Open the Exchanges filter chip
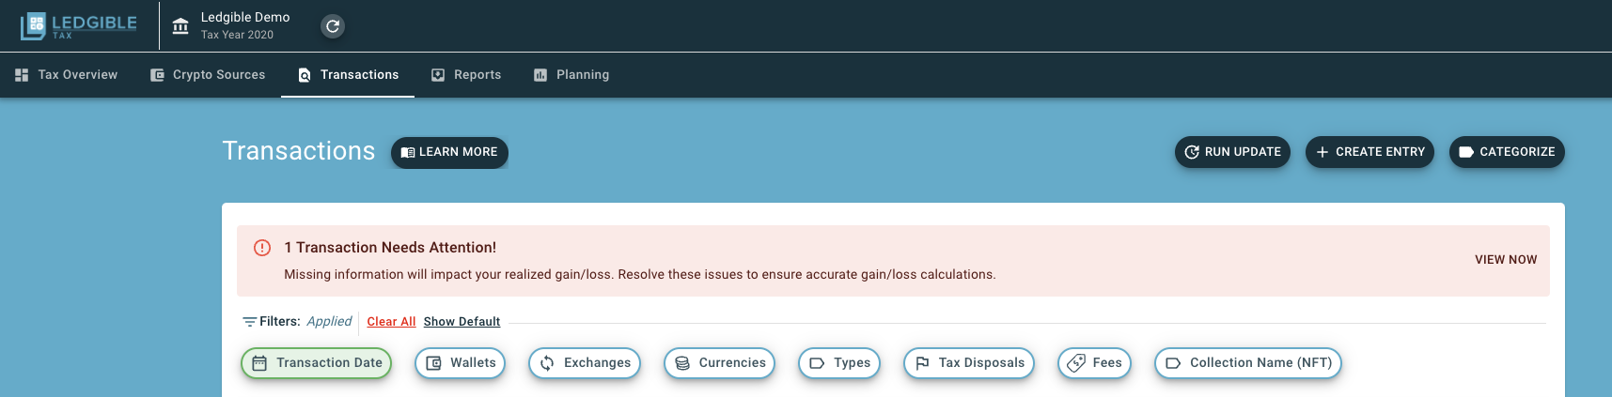This screenshot has height=397, width=1612. [585, 363]
